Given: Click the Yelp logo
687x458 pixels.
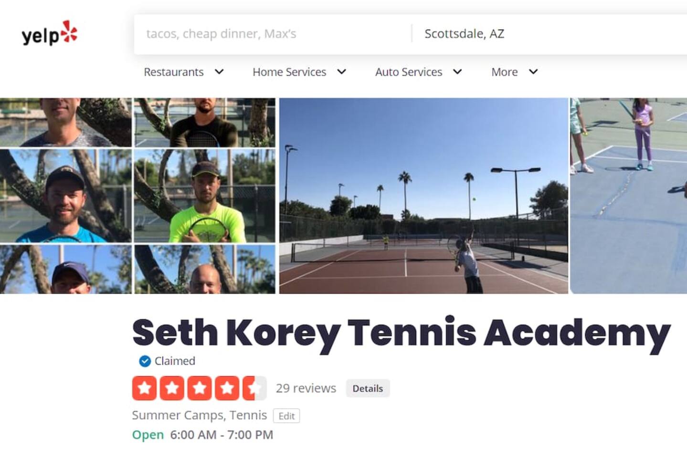Looking at the screenshot, I should (x=49, y=33).
